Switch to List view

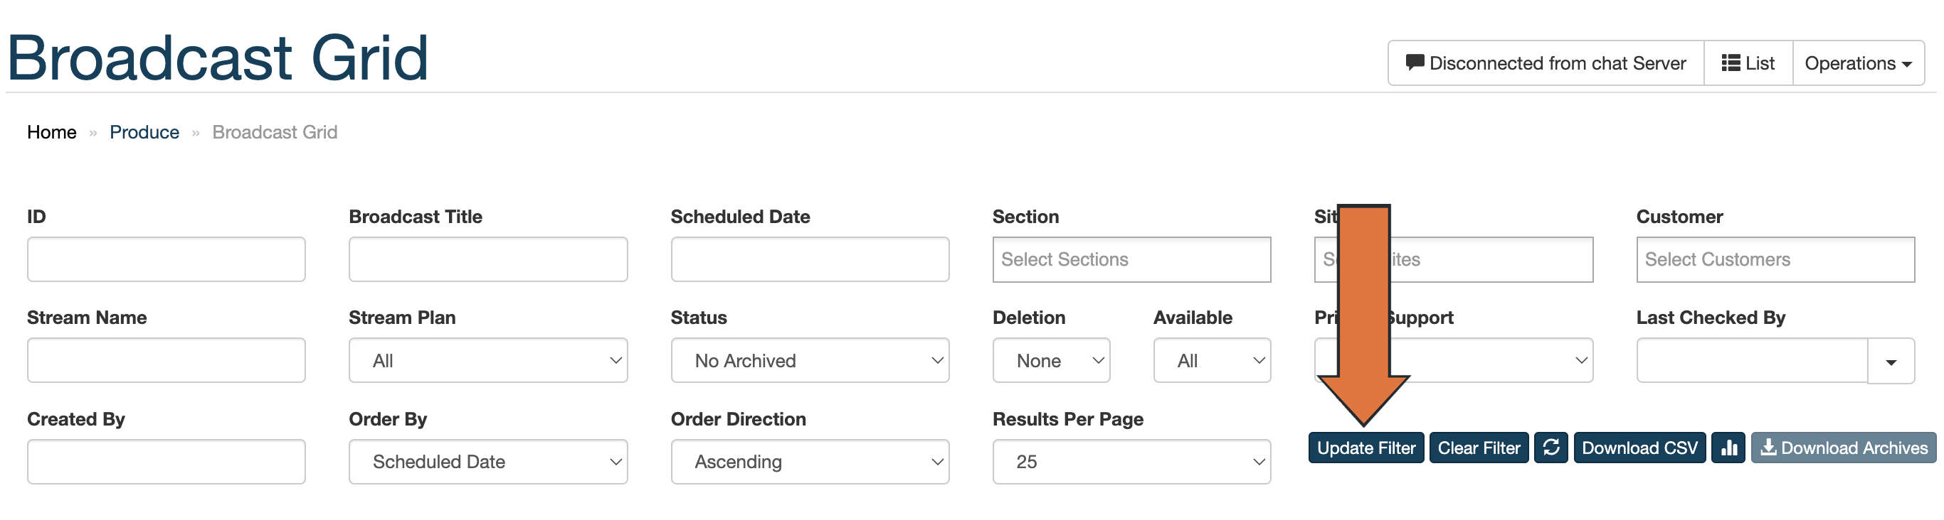1748,63
